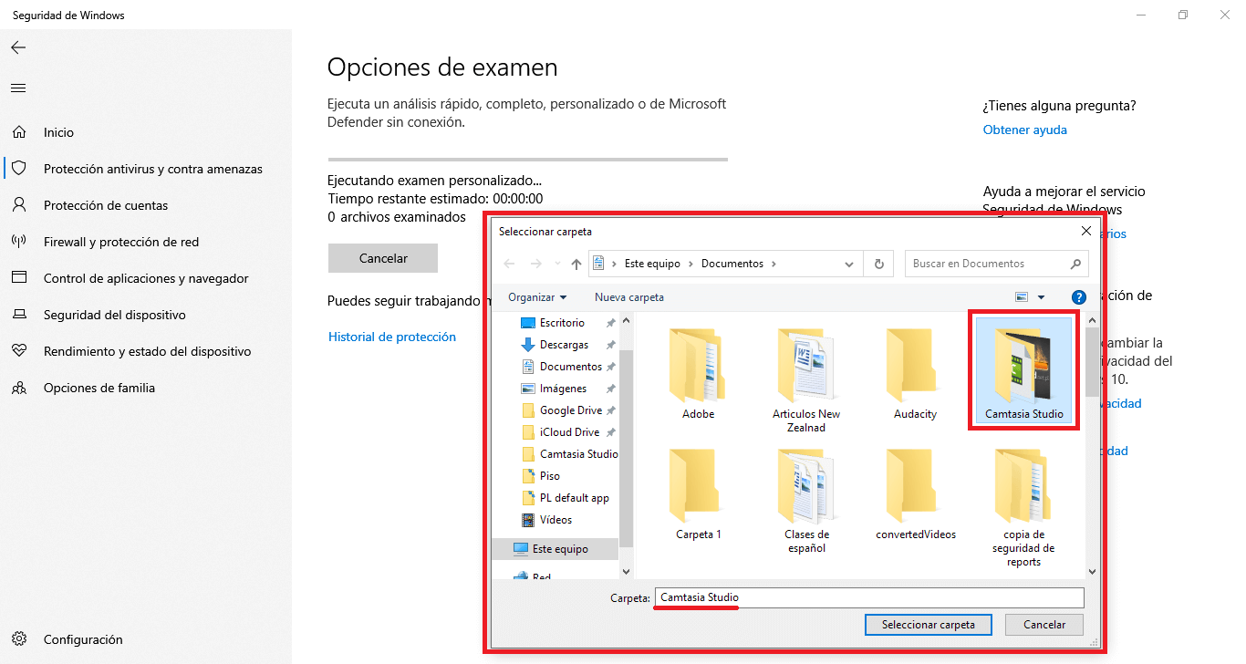Open the hamburger navigation menu
1246x664 pixels.
tap(18, 88)
